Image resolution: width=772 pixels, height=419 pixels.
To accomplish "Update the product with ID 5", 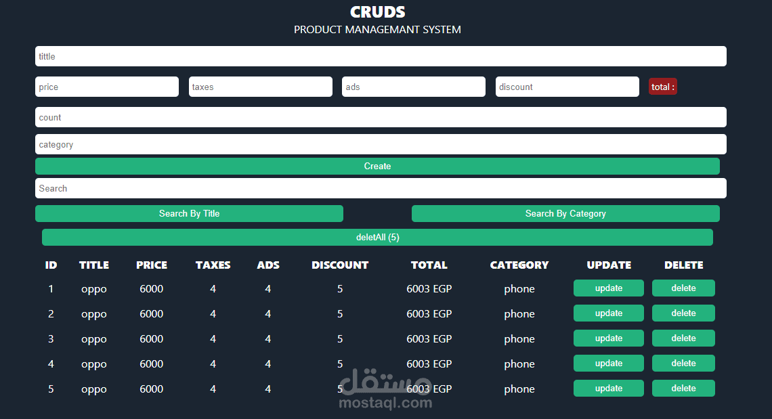I will click(609, 389).
